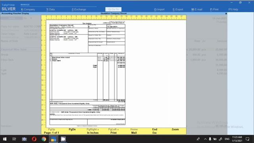Click the MANAGE label in top bar

point(25,5)
